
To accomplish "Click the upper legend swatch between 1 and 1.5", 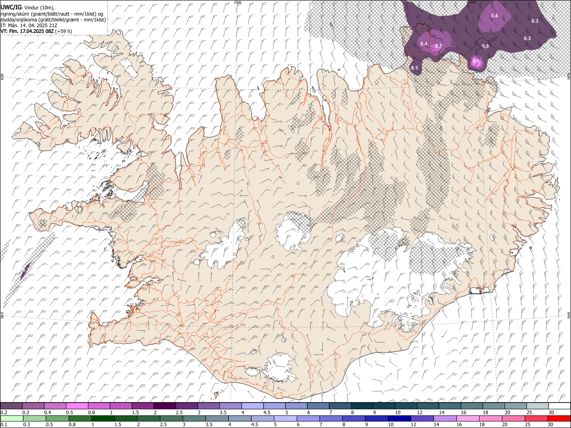I will [121, 406].
